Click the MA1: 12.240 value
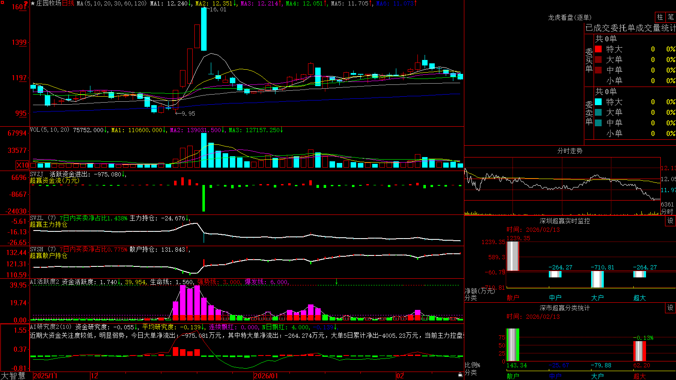Viewport: 676px width, 380px height. pyautogui.click(x=169, y=3)
